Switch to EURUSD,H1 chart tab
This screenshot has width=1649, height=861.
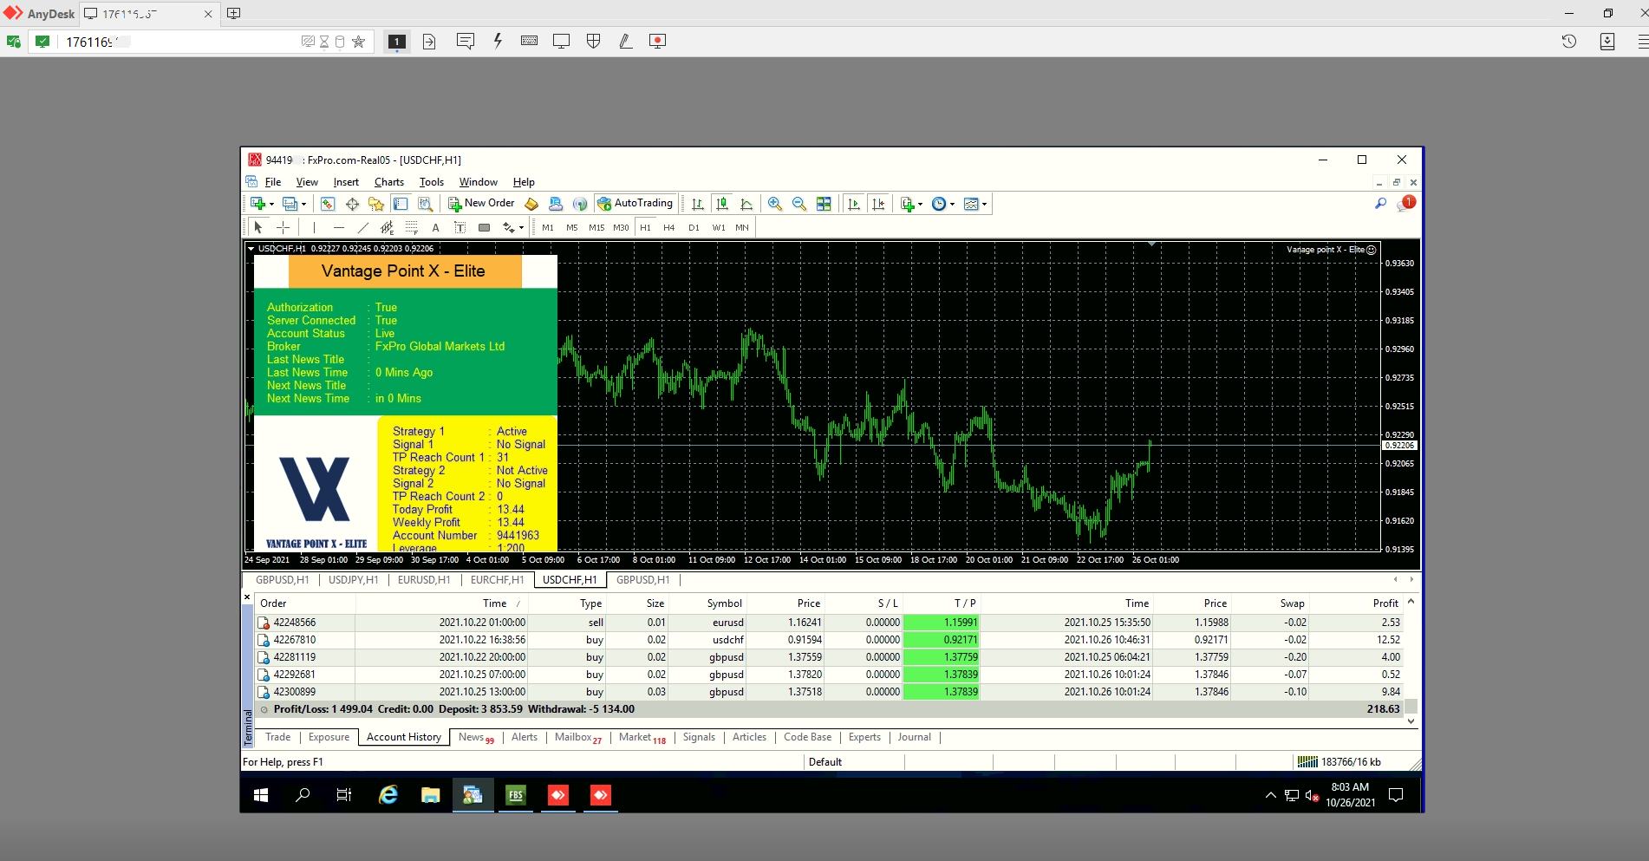point(423,580)
